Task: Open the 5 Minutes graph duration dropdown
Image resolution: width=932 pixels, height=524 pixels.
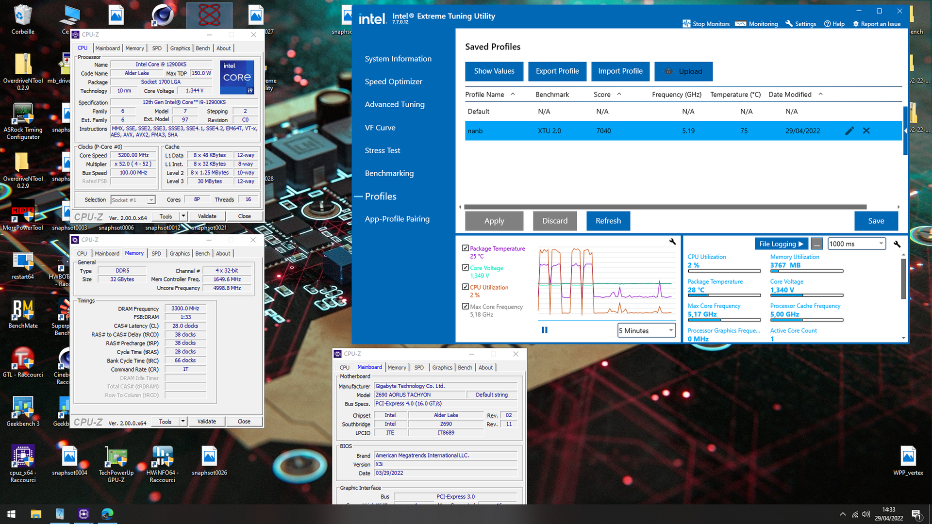Action: (x=647, y=330)
